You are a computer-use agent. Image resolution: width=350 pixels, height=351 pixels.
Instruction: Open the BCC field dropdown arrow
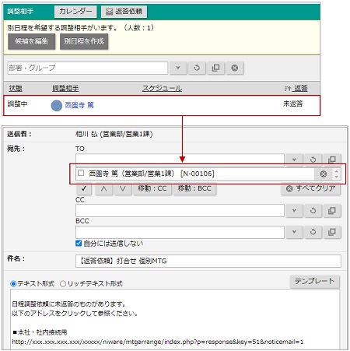(294, 232)
